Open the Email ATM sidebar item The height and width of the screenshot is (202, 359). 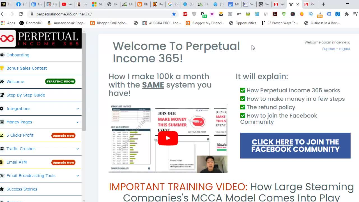coord(17,162)
